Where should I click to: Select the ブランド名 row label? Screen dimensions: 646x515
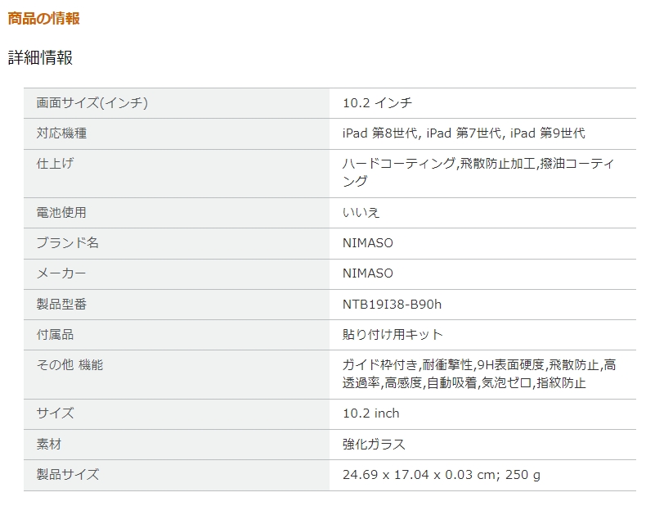tap(68, 242)
